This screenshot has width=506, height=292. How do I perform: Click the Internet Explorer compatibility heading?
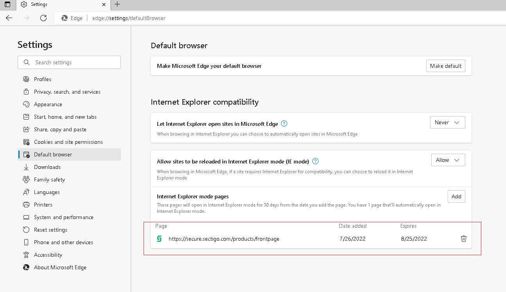point(205,102)
